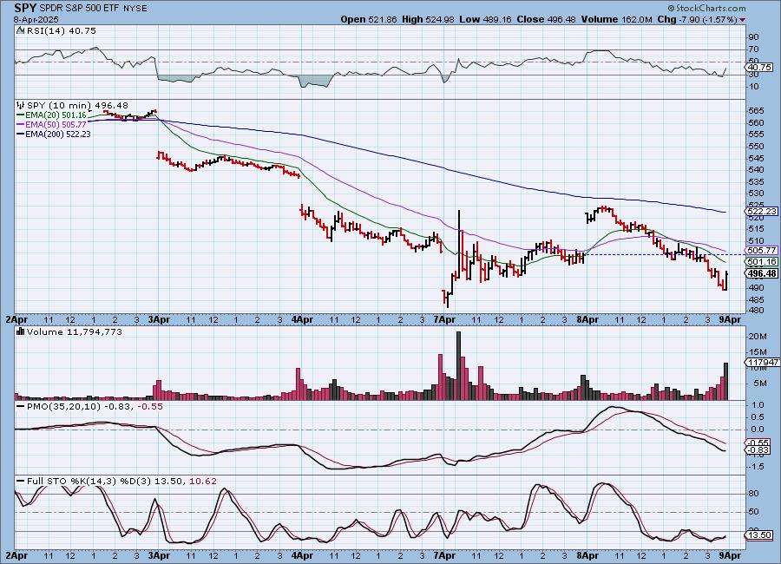The width and height of the screenshot is (781, 564).
Task: Click the 20M volume axis label
Action: pos(758,337)
